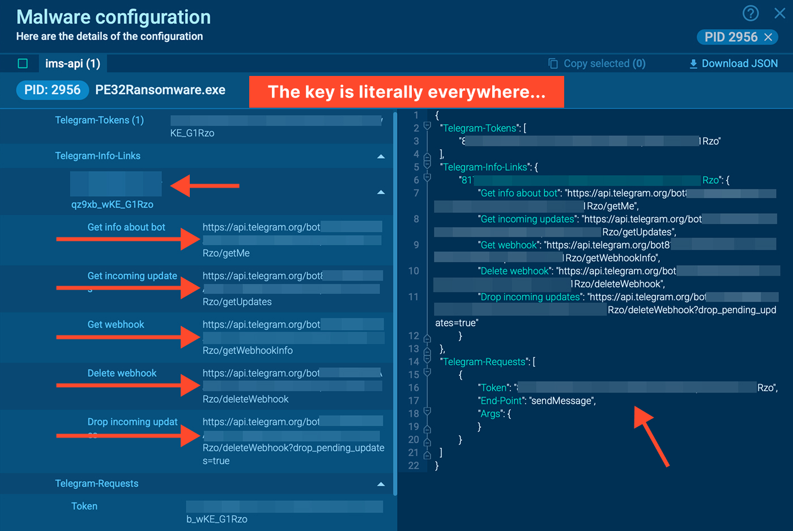The image size is (793, 531).
Task: Select the PID: 2956 process badge
Action: coord(53,90)
